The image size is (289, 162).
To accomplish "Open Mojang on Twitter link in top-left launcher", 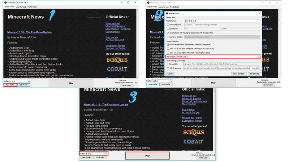I will pos(115,45).
